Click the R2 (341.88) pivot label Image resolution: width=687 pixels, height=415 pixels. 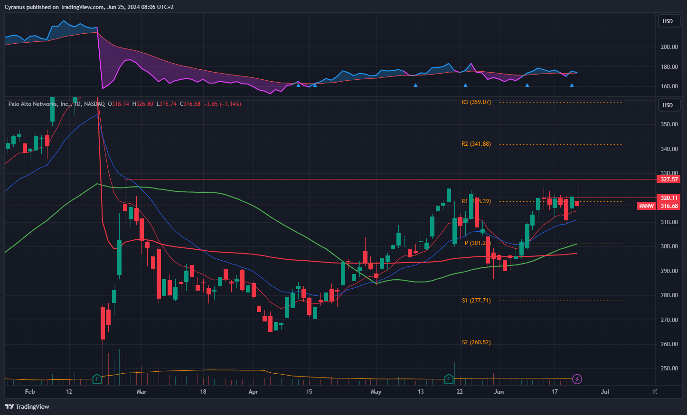(476, 144)
